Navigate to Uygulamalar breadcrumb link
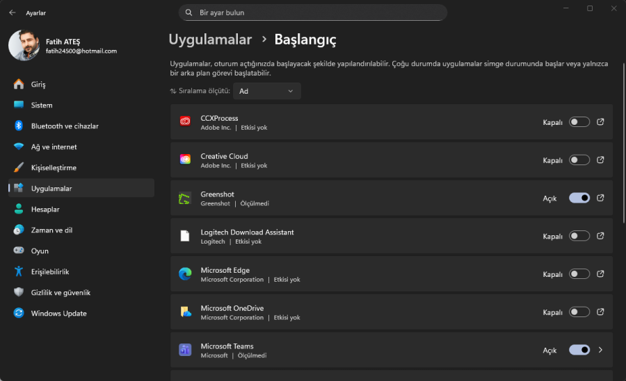The image size is (626, 381). point(210,40)
